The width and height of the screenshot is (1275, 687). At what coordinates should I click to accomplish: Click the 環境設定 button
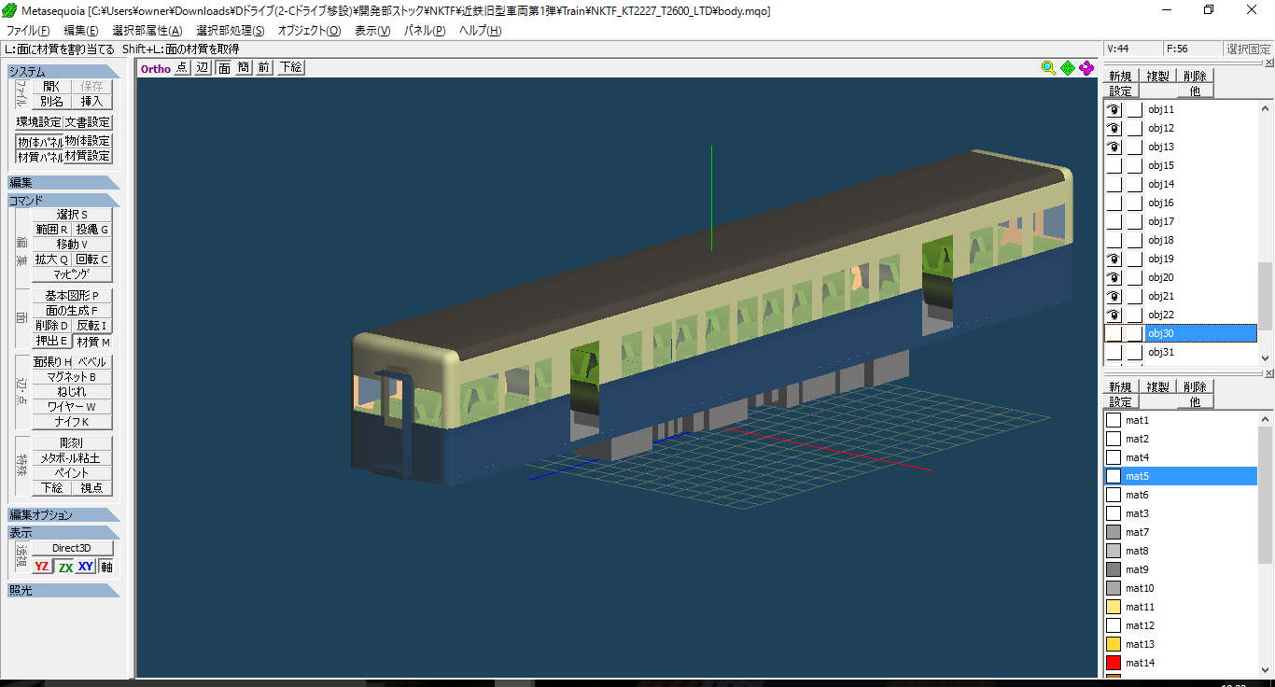[39, 122]
